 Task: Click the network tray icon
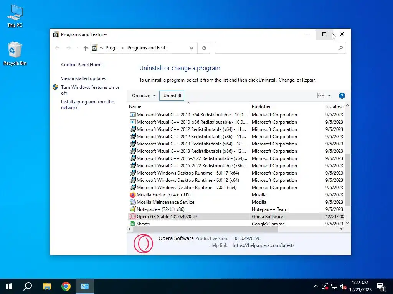[334, 286]
